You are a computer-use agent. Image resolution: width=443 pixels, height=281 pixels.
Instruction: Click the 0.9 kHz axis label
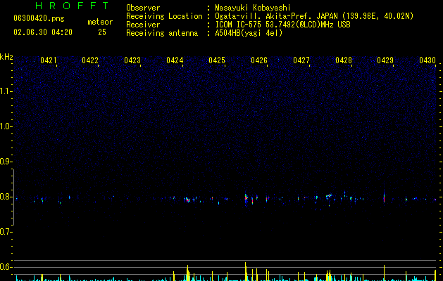point(6,162)
